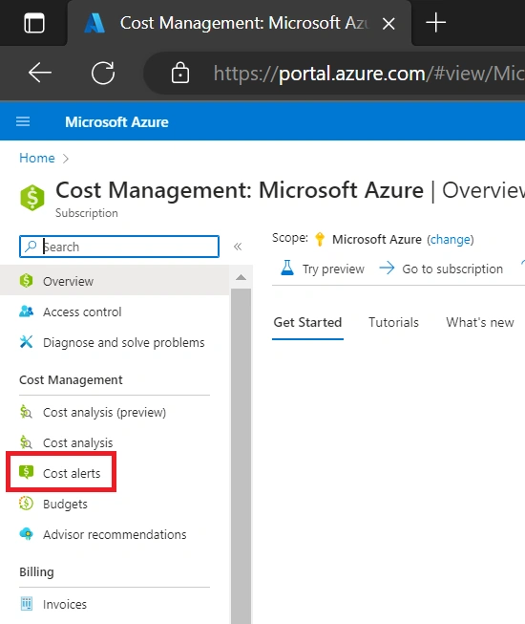Viewport: 525px width, 624px height.
Task: Close the Cost Management browser tab
Action: tap(388, 24)
